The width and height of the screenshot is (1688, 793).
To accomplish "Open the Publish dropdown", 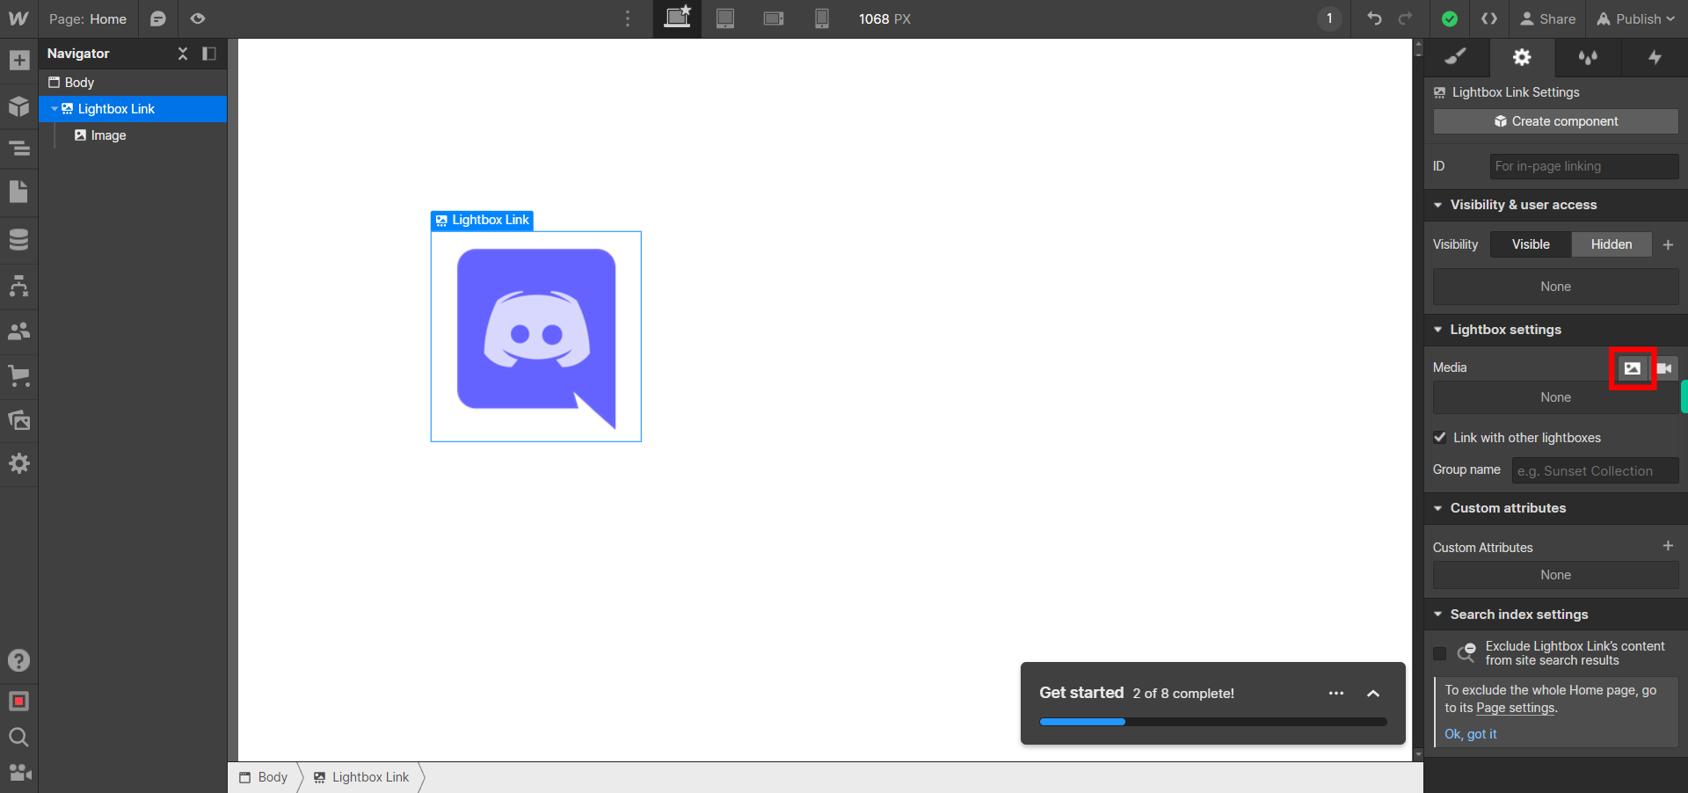I will tap(1636, 18).
